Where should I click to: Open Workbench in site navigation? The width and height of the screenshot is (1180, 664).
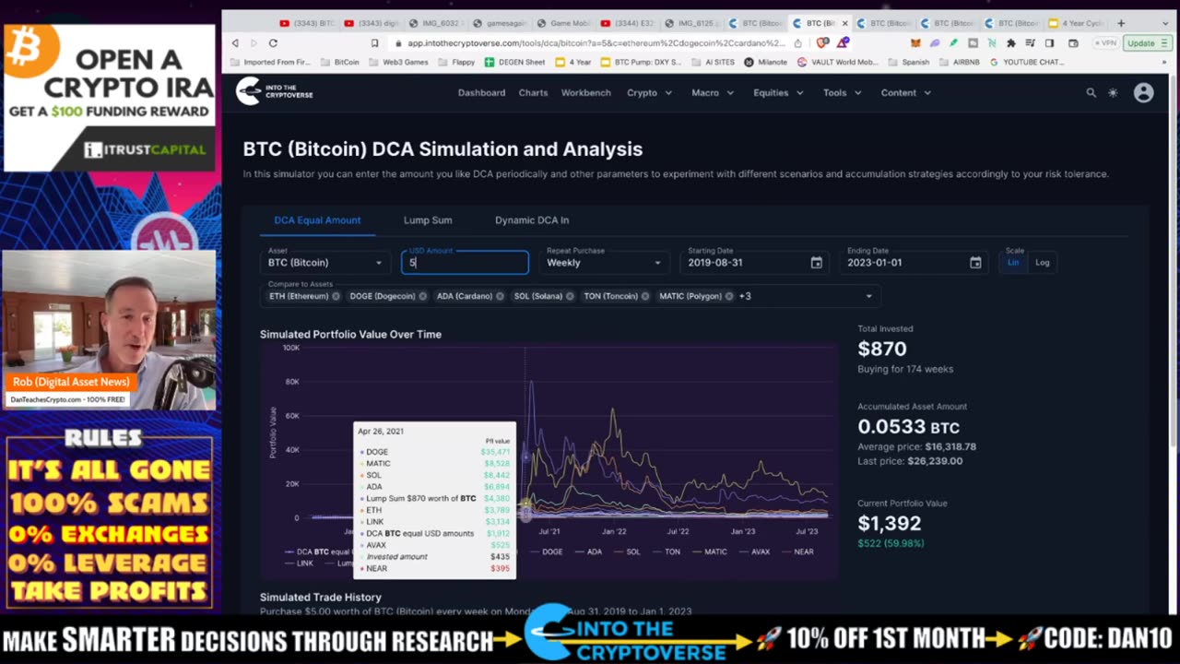[585, 92]
